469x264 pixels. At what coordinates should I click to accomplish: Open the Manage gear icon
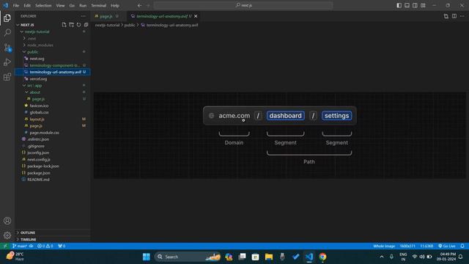click(x=7, y=235)
